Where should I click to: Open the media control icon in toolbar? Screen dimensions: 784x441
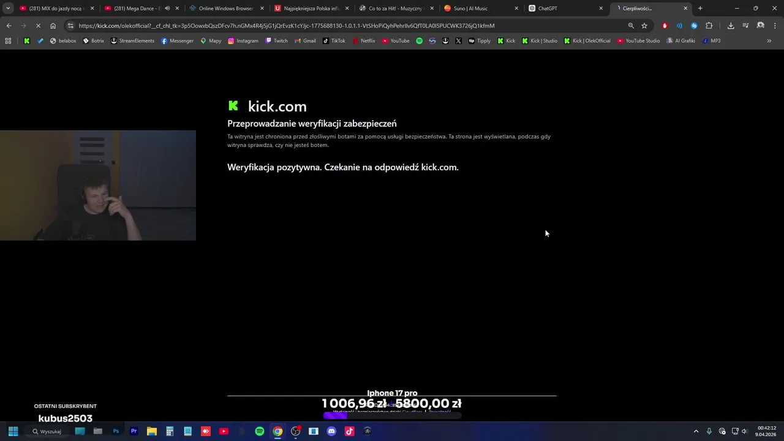pos(745,26)
